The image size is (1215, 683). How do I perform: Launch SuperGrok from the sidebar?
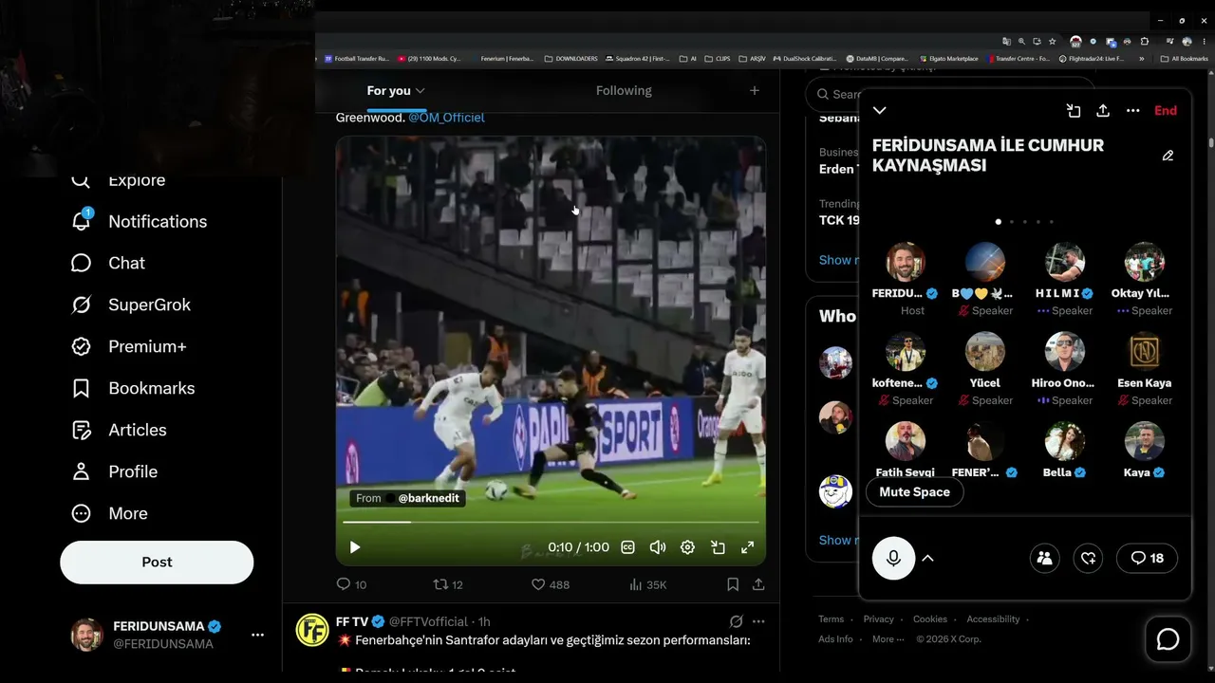point(131,305)
